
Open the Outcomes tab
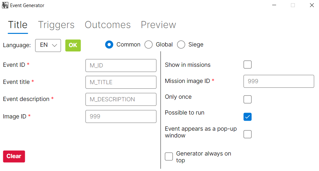click(108, 25)
